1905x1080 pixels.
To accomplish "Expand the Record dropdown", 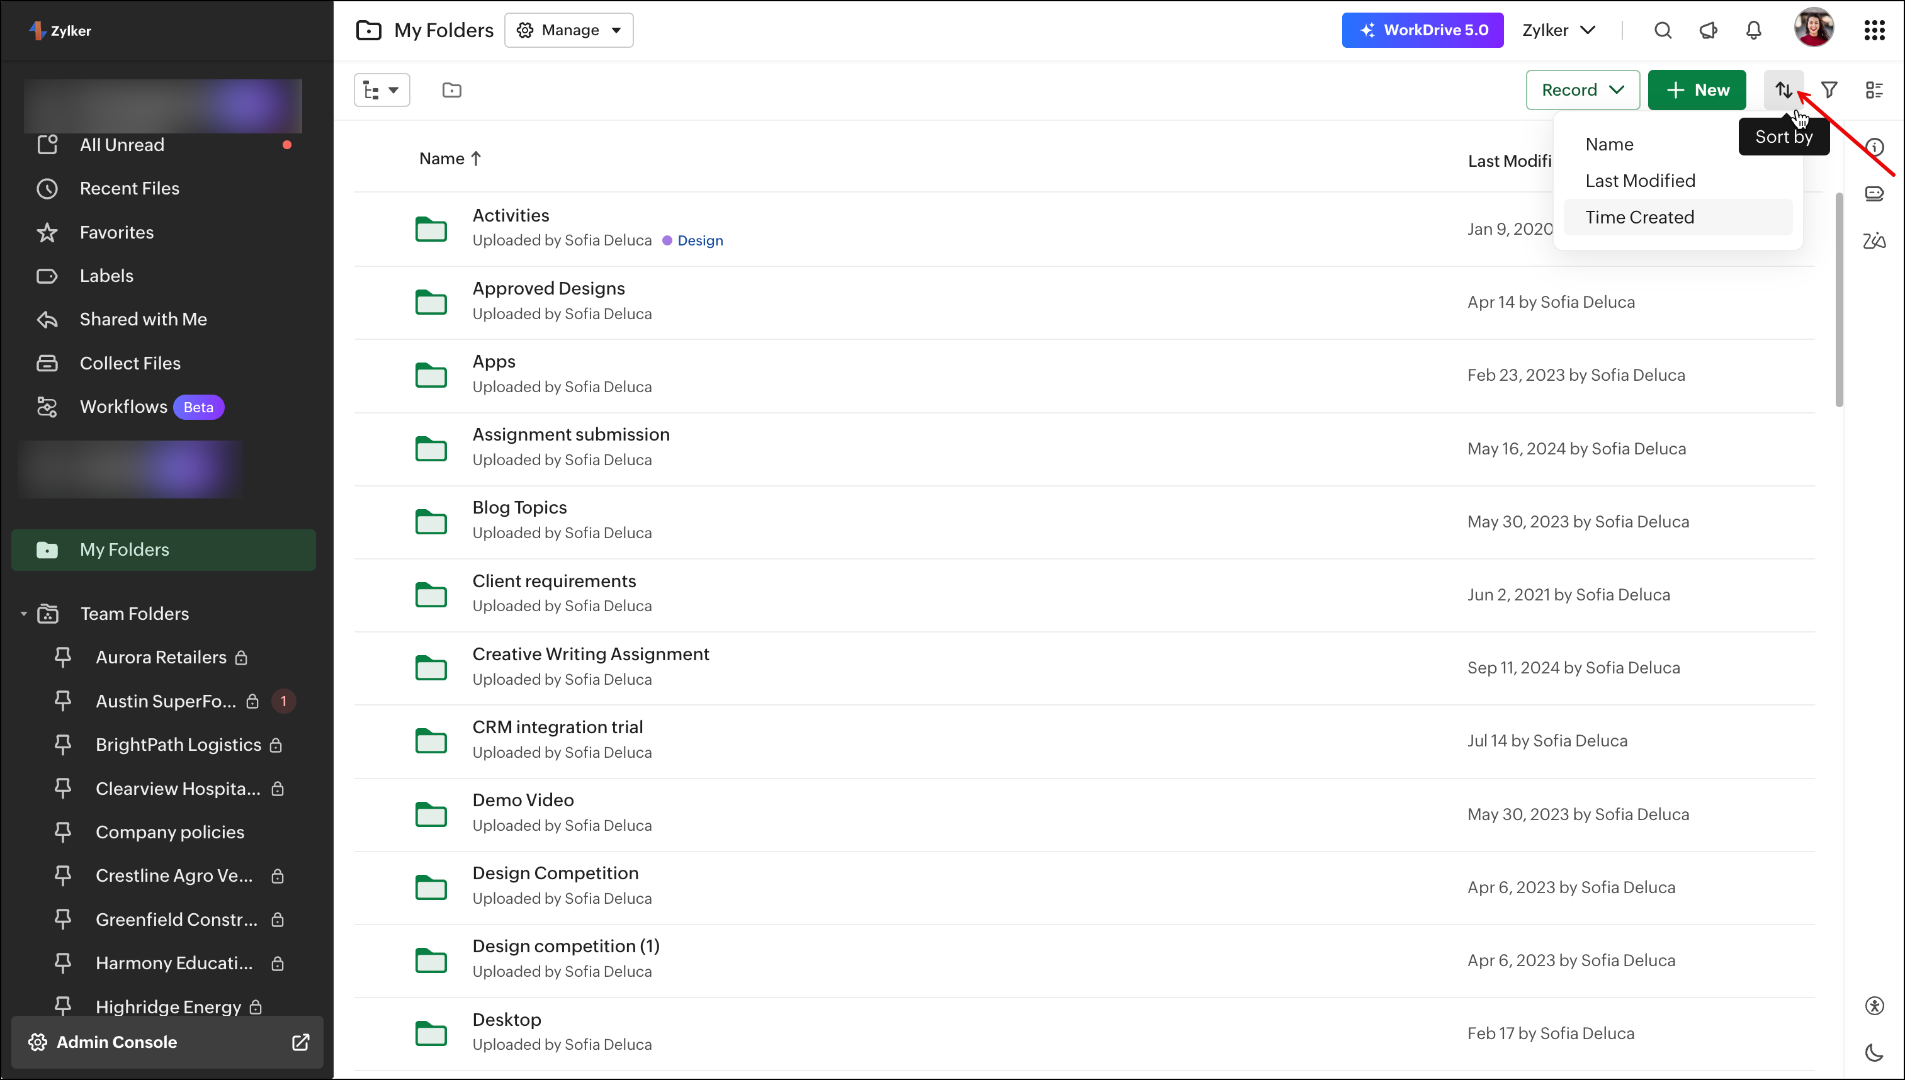I will click(x=1582, y=90).
